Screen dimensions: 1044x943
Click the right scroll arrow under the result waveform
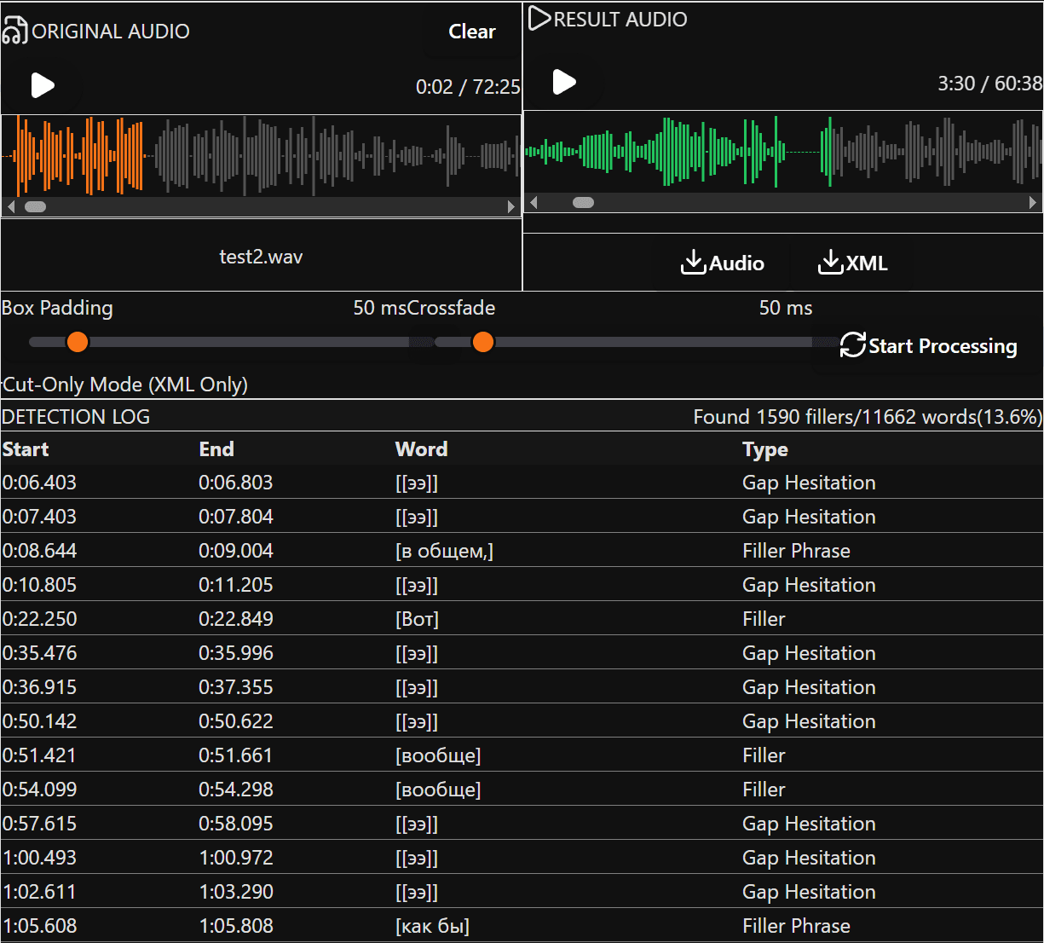coord(1034,202)
